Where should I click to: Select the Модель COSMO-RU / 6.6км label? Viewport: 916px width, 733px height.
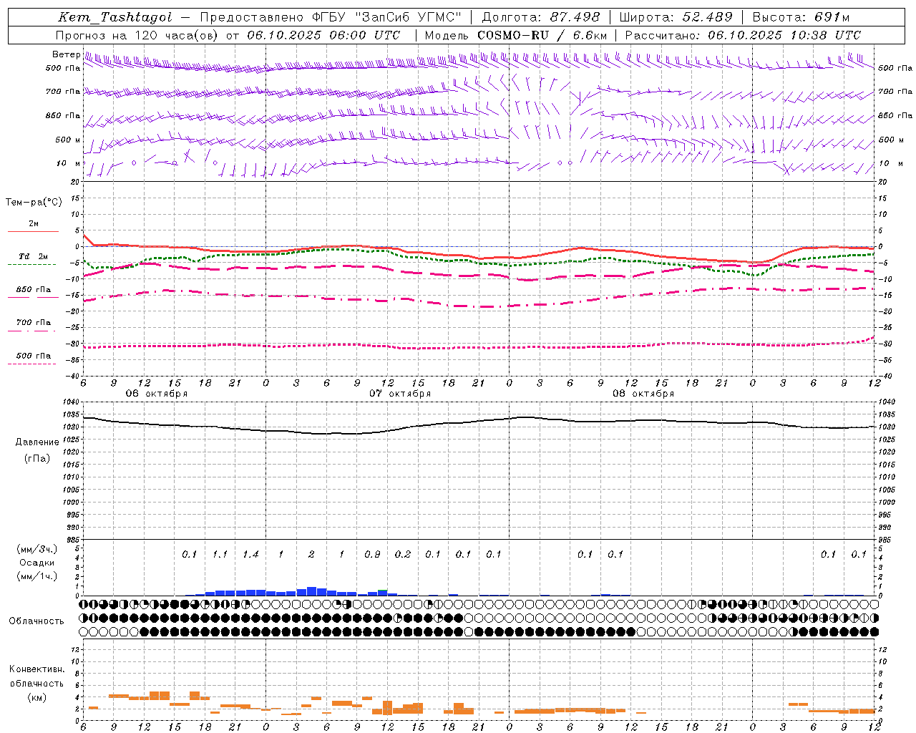[x=516, y=35]
